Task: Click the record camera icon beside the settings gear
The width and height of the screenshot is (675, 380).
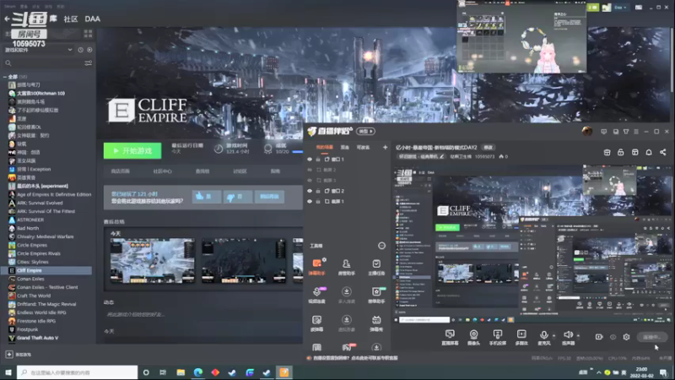Action: click(599, 337)
